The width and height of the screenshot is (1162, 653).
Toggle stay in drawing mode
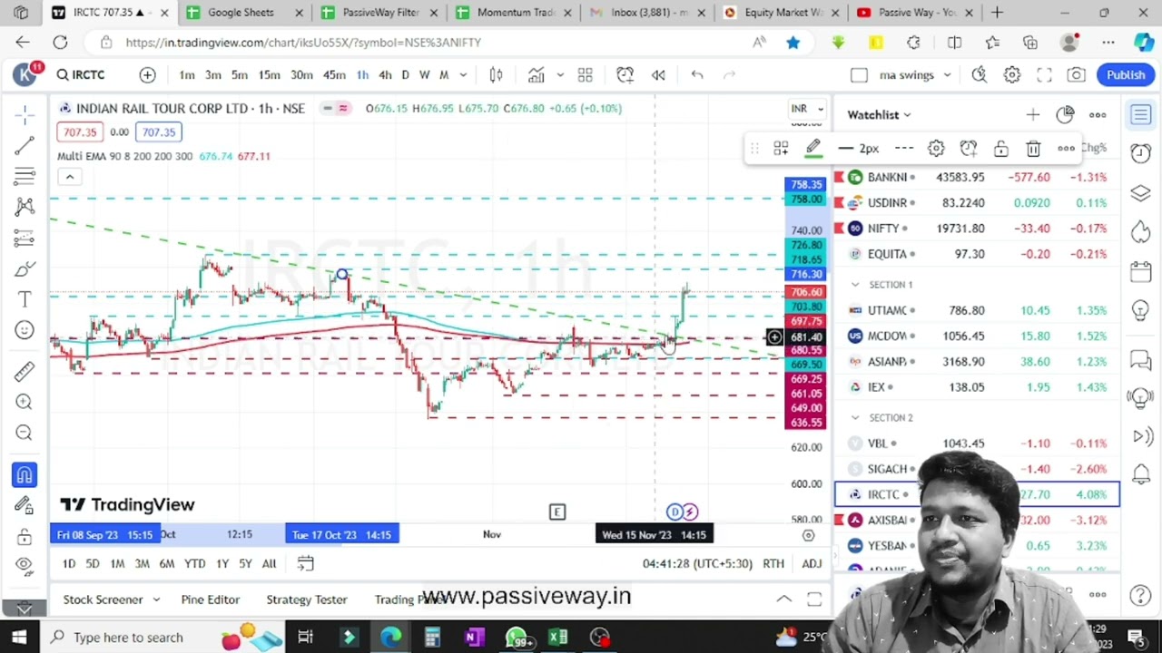25,505
